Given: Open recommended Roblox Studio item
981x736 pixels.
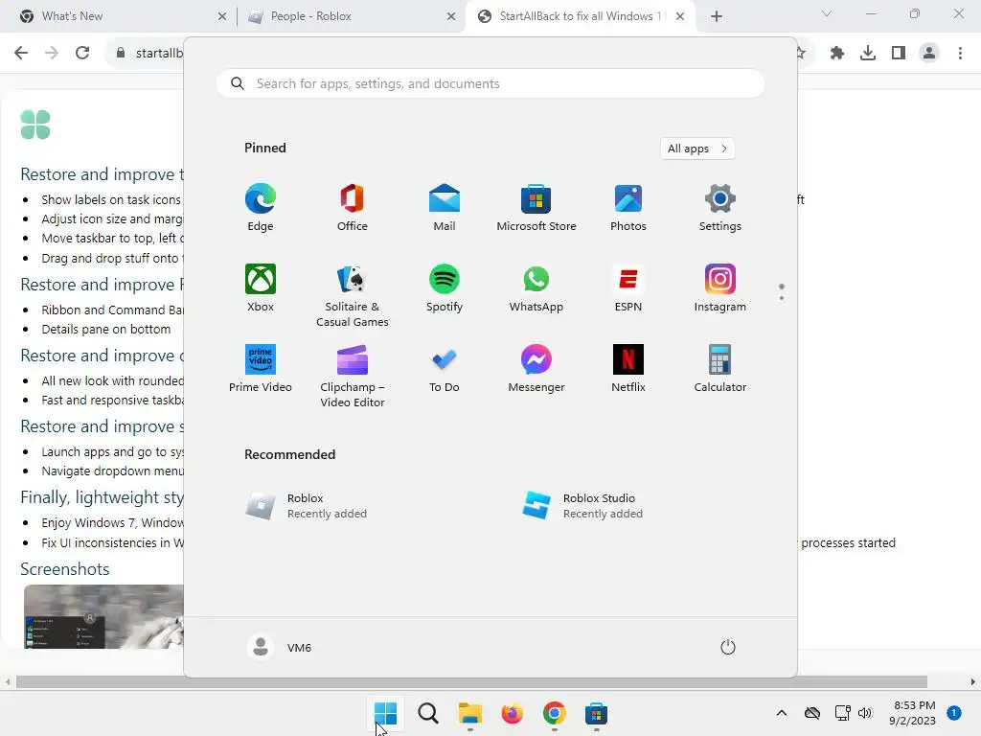Looking at the screenshot, I should pyautogui.click(x=583, y=506).
